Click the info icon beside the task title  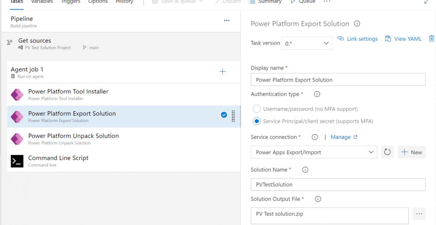point(357,24)
